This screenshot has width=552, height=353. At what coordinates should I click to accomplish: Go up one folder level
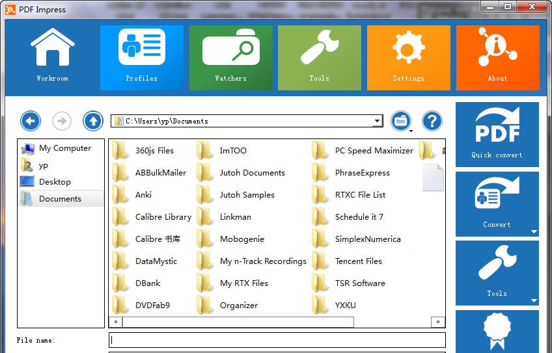pos(93,121)
